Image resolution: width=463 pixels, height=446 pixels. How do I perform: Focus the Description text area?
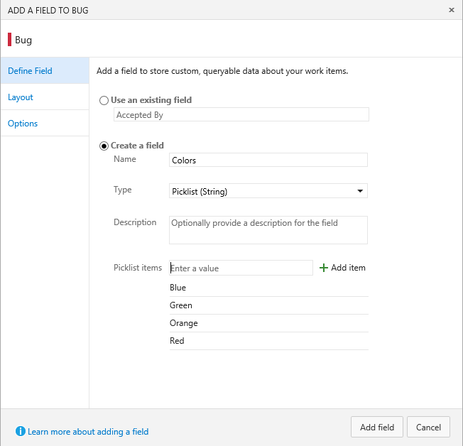pos(268,230)
